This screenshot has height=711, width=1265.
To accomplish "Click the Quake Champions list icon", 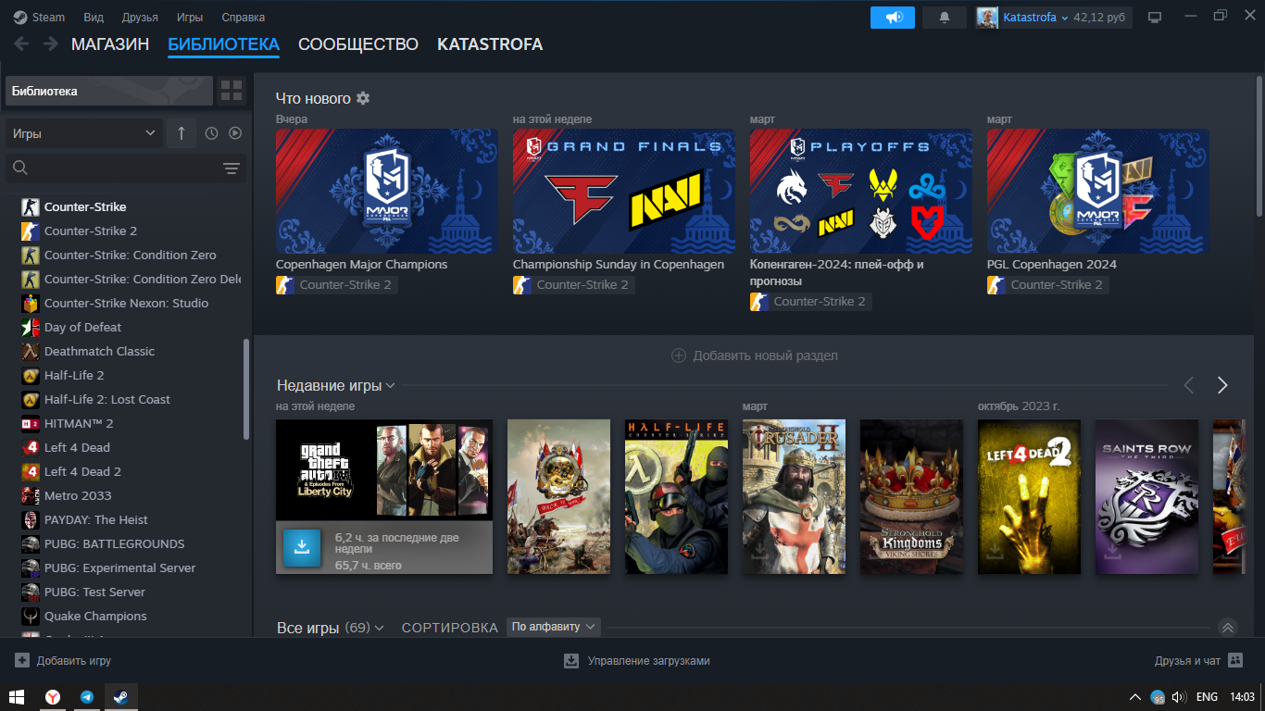I will coord(31,616).
